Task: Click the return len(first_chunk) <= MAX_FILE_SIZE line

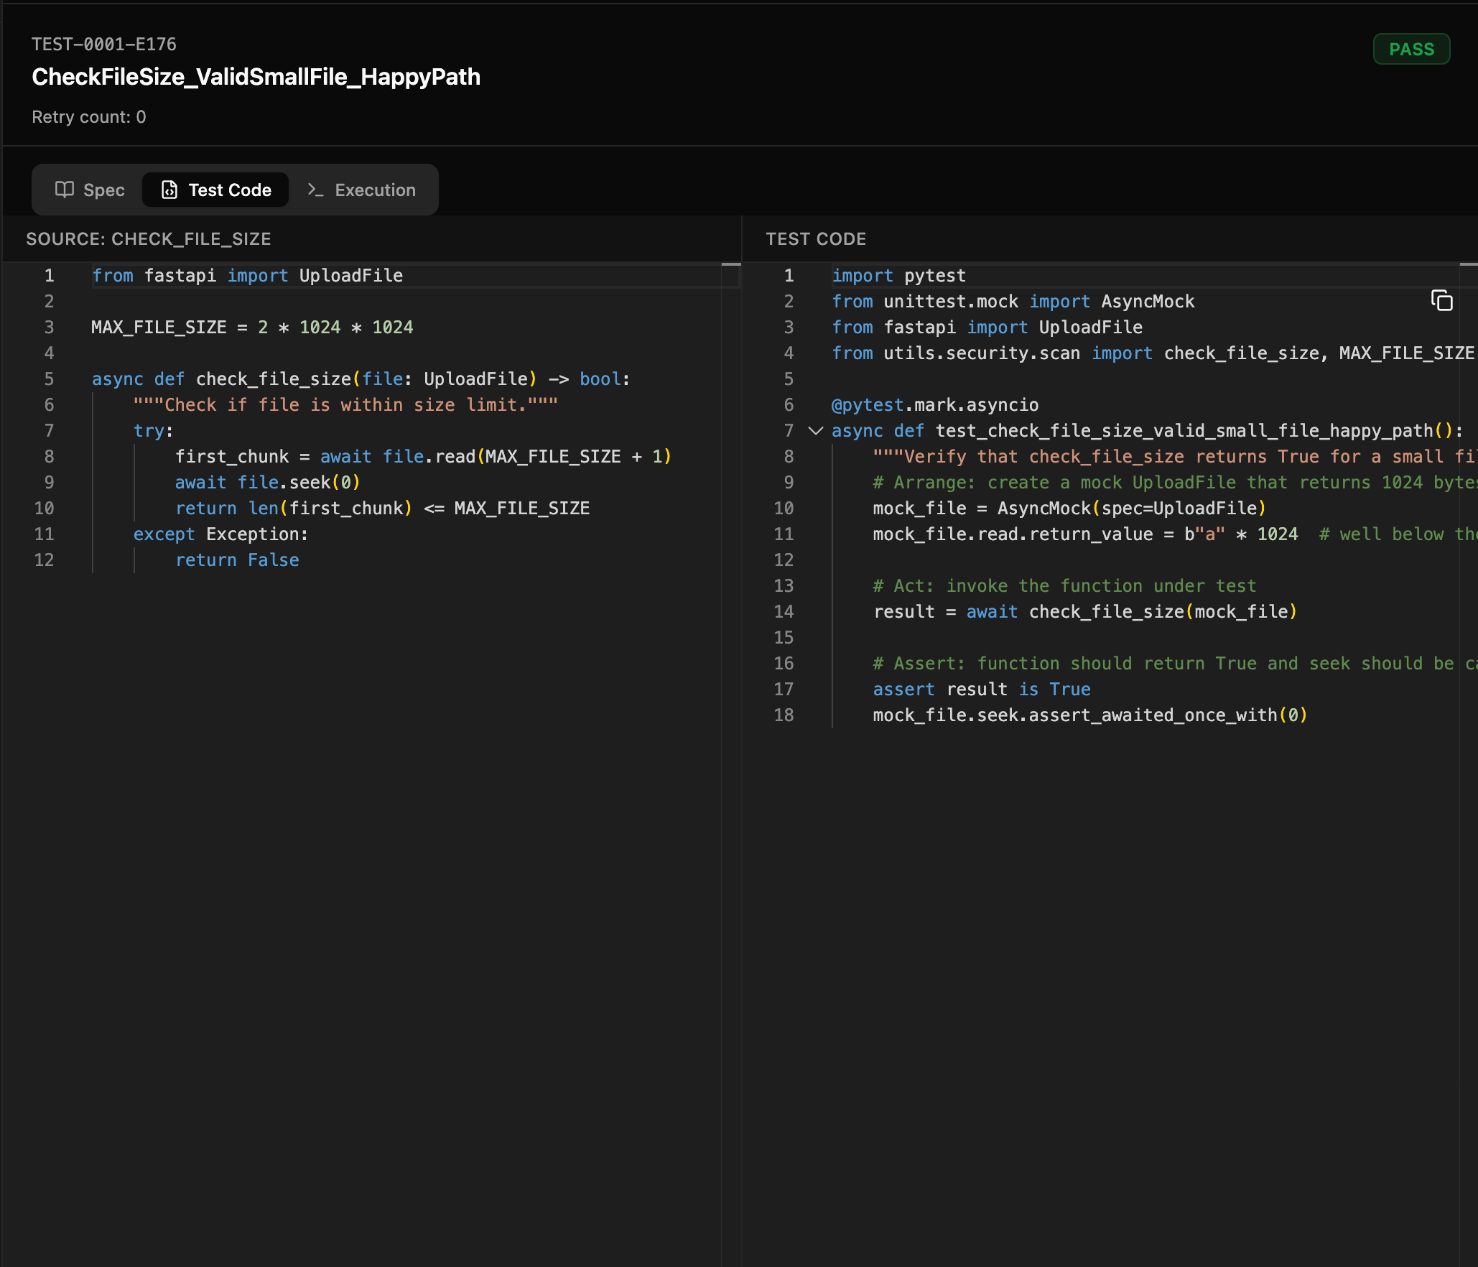Action: pyautogui.click(x=382, y=509)
